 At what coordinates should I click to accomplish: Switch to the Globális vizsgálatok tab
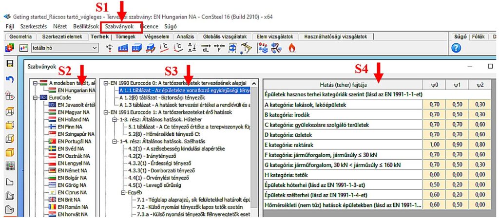pyautogui.click(x=225, y=37)
